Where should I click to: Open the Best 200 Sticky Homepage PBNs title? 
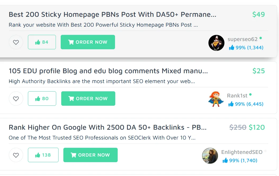pos(112,14)
